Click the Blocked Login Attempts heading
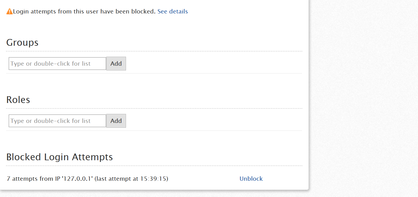Viewport: 418px width, 197px height. [59, 157]
